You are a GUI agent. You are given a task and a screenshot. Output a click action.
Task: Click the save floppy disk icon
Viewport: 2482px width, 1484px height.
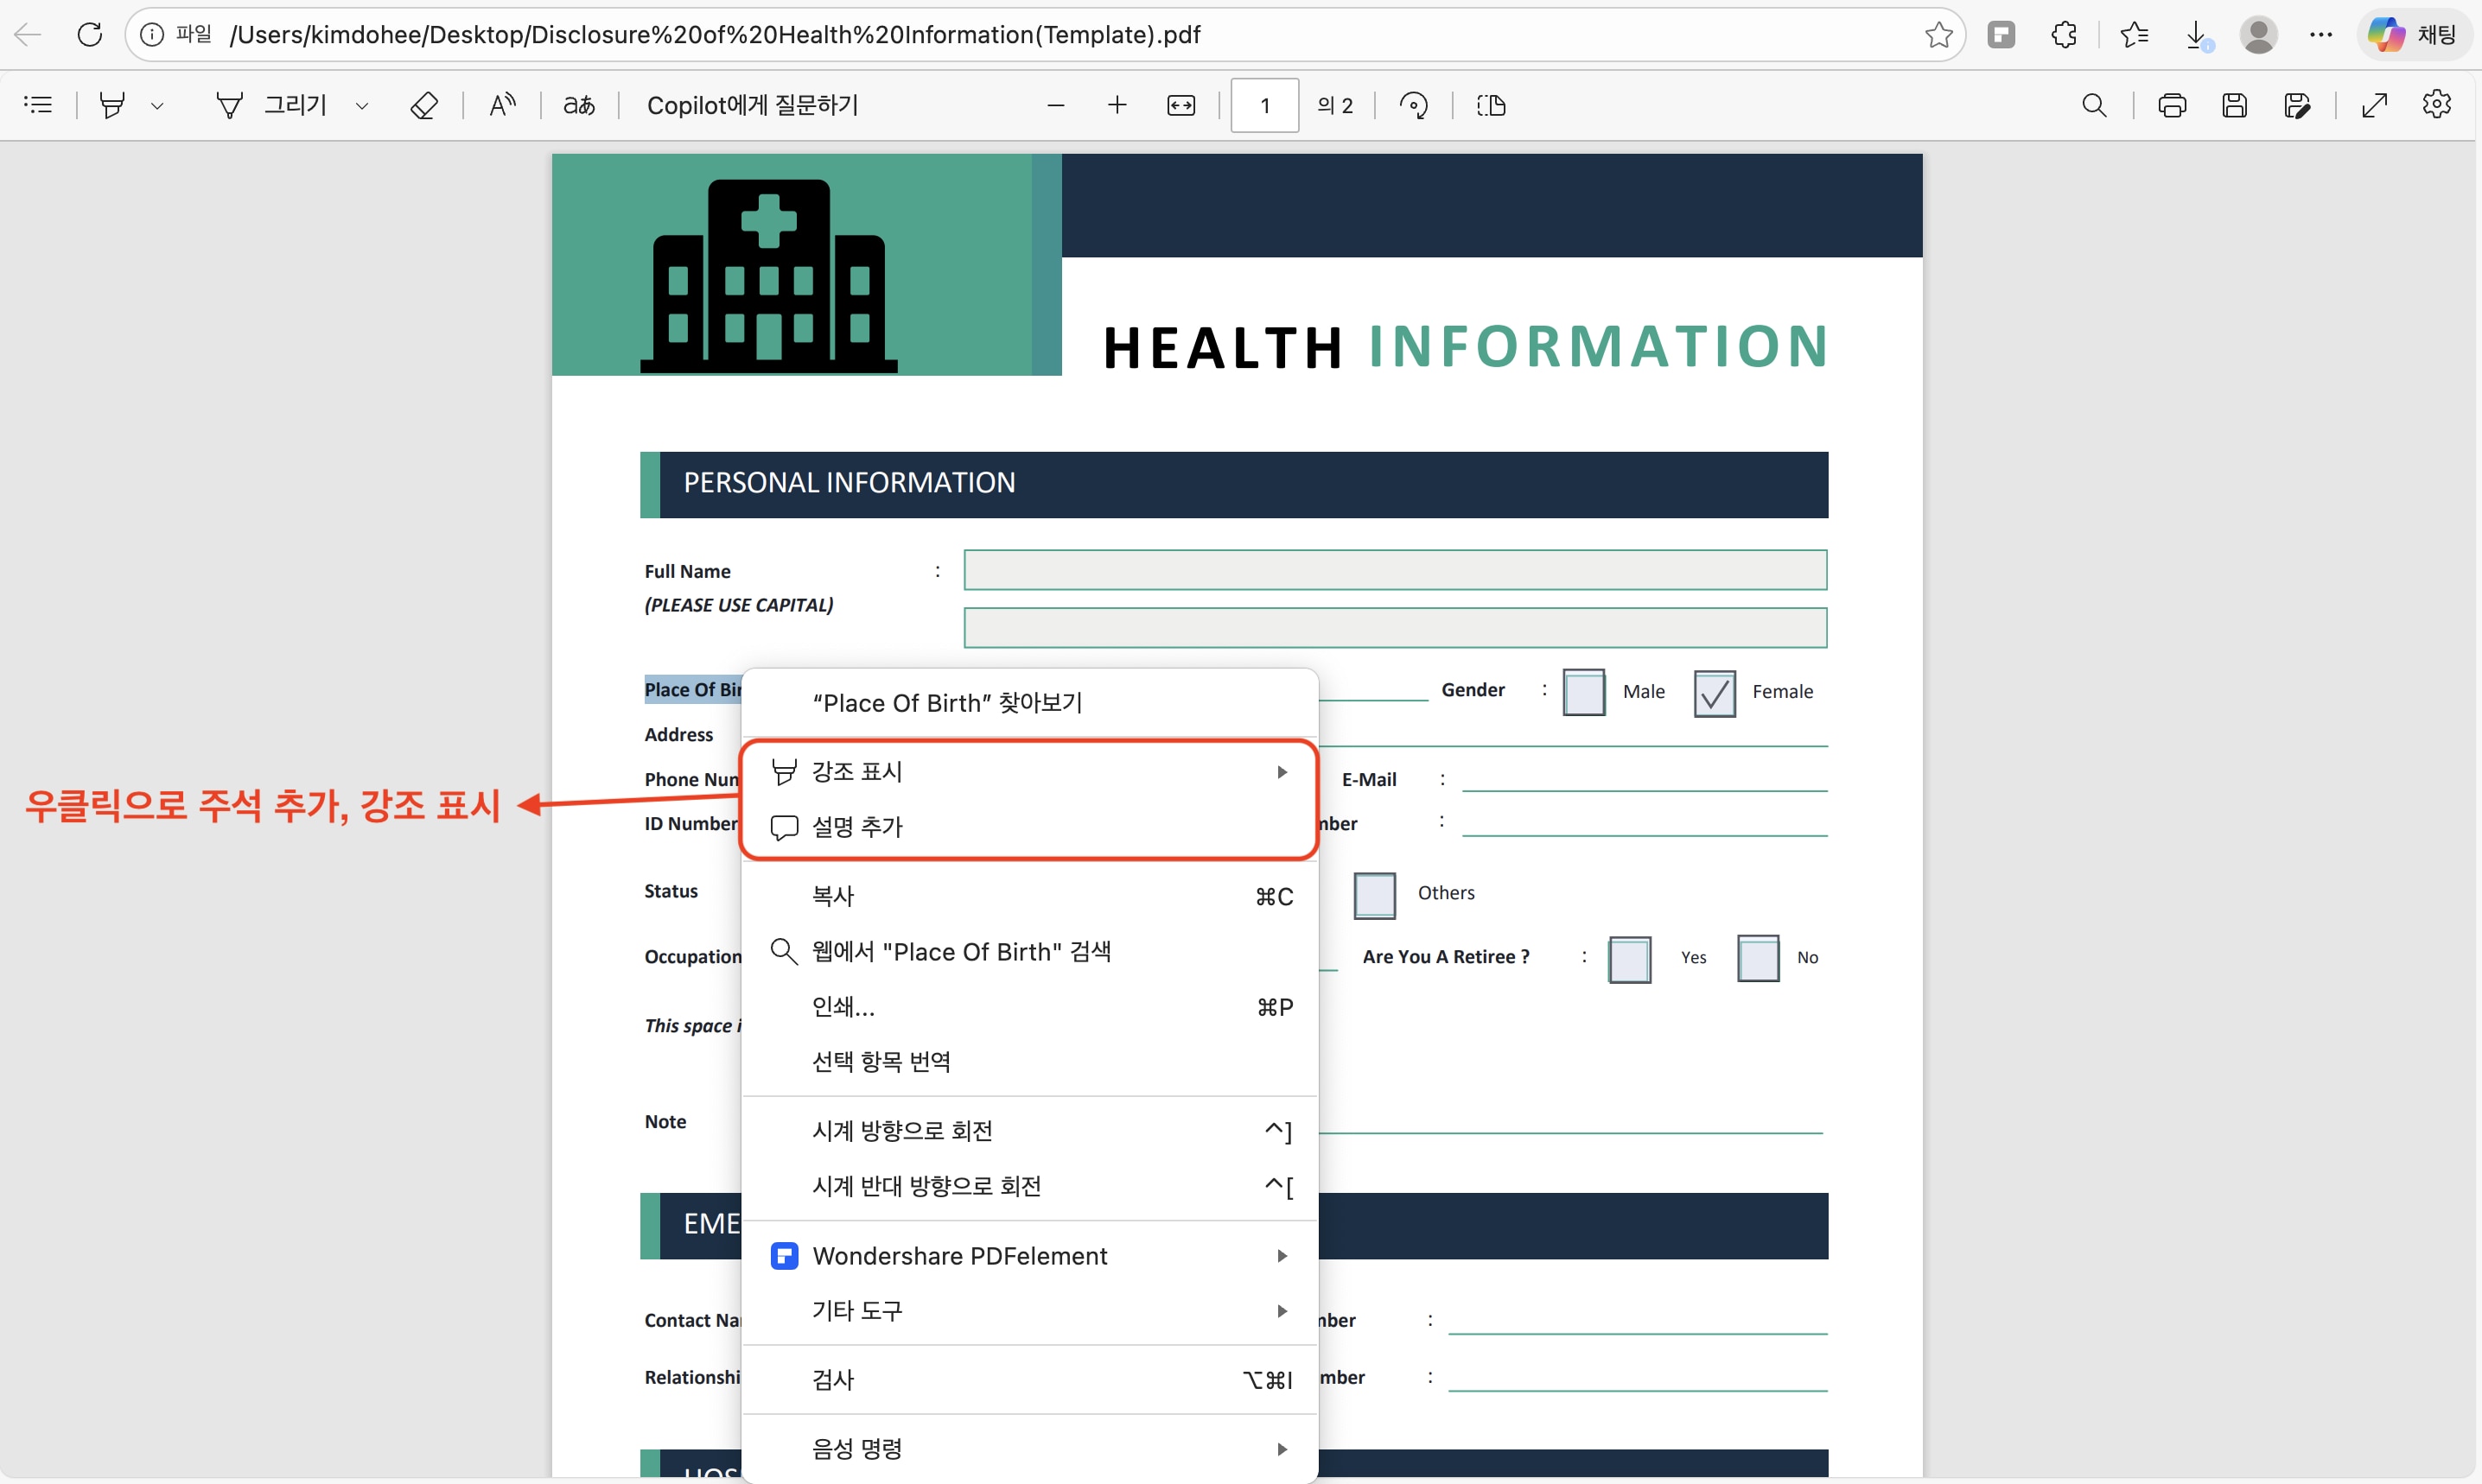(x=2234, y=105)
